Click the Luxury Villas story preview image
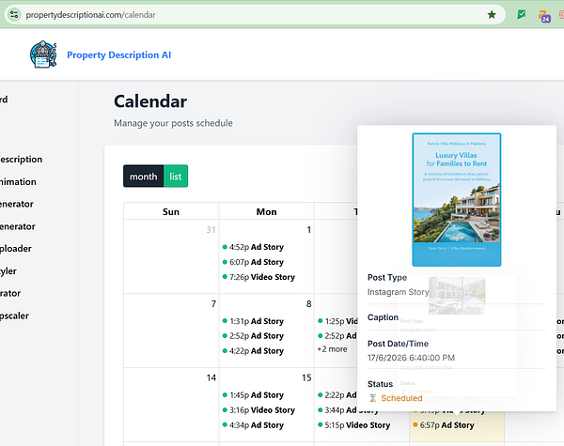Viewport: 564px width, 446px height. point(457,199)
